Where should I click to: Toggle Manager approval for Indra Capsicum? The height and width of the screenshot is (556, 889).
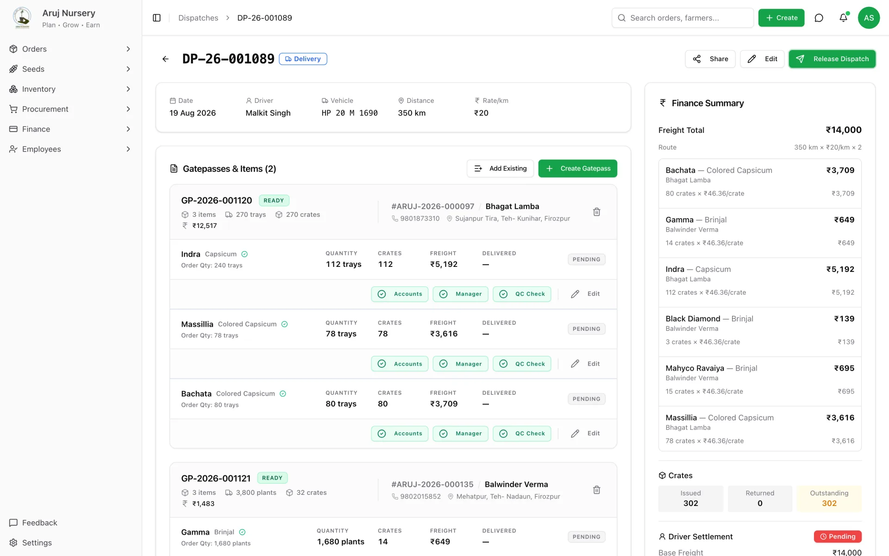pos(460,294)
